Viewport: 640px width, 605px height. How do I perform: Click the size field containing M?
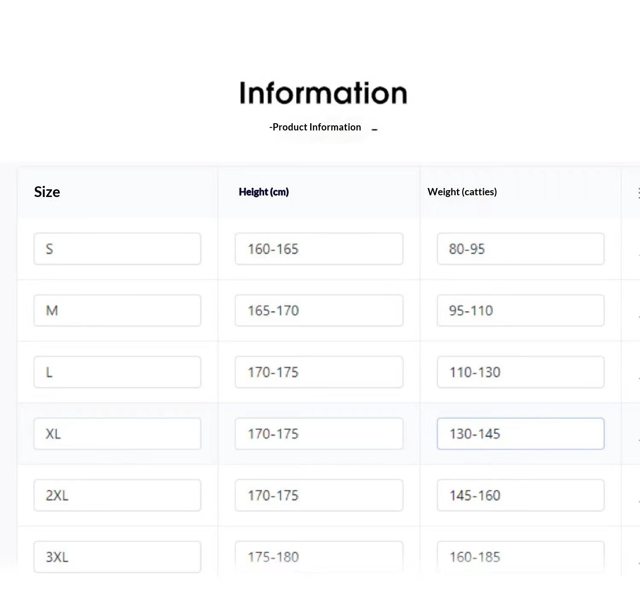click(x=117, y=310)
